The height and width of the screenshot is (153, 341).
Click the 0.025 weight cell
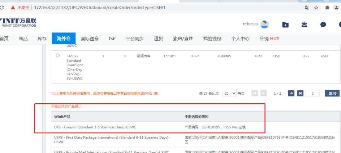[x=195, y=56]
